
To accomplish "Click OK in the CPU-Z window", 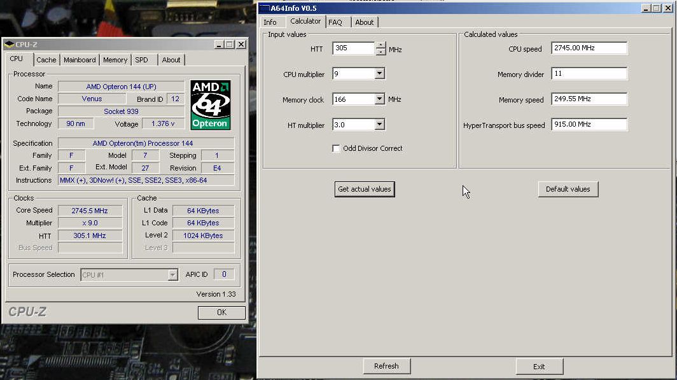I will [221, 312].
